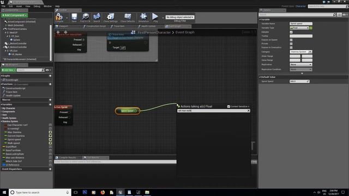This screenshot has width=349, height=196.
Task: Collapse the Stamina System variable category
Action: [x=1, y=121]
